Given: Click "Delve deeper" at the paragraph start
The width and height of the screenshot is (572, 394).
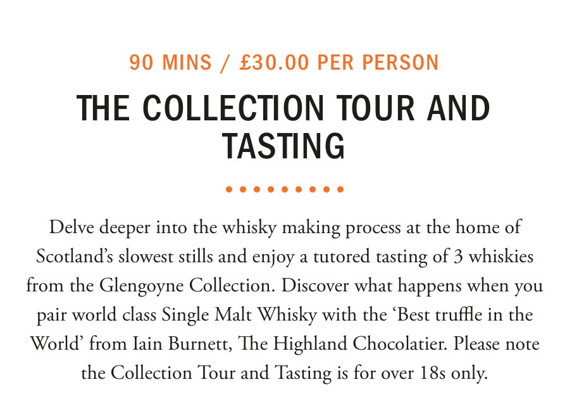Looking at the screenshot, I should [99, 227].
